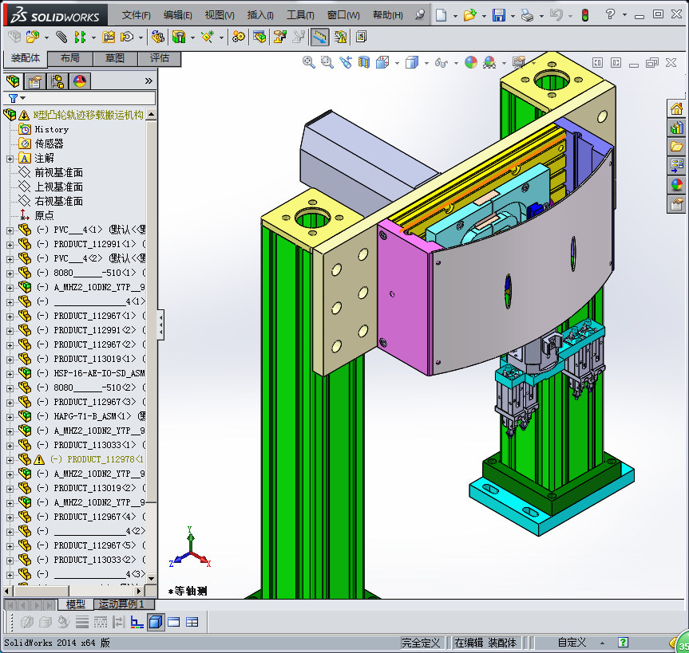Select the 前视基准面 plane in tree

[x=59, y=172]
